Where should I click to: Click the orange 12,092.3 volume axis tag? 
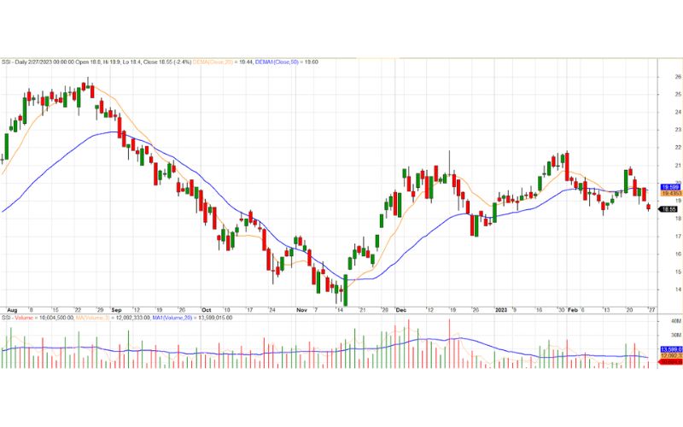(x=671, y=356)
